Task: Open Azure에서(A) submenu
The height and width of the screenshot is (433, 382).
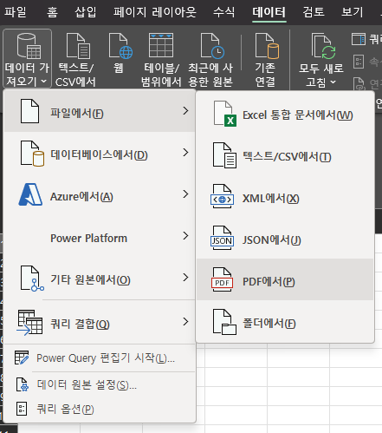Action: click(x=100, y=195)
